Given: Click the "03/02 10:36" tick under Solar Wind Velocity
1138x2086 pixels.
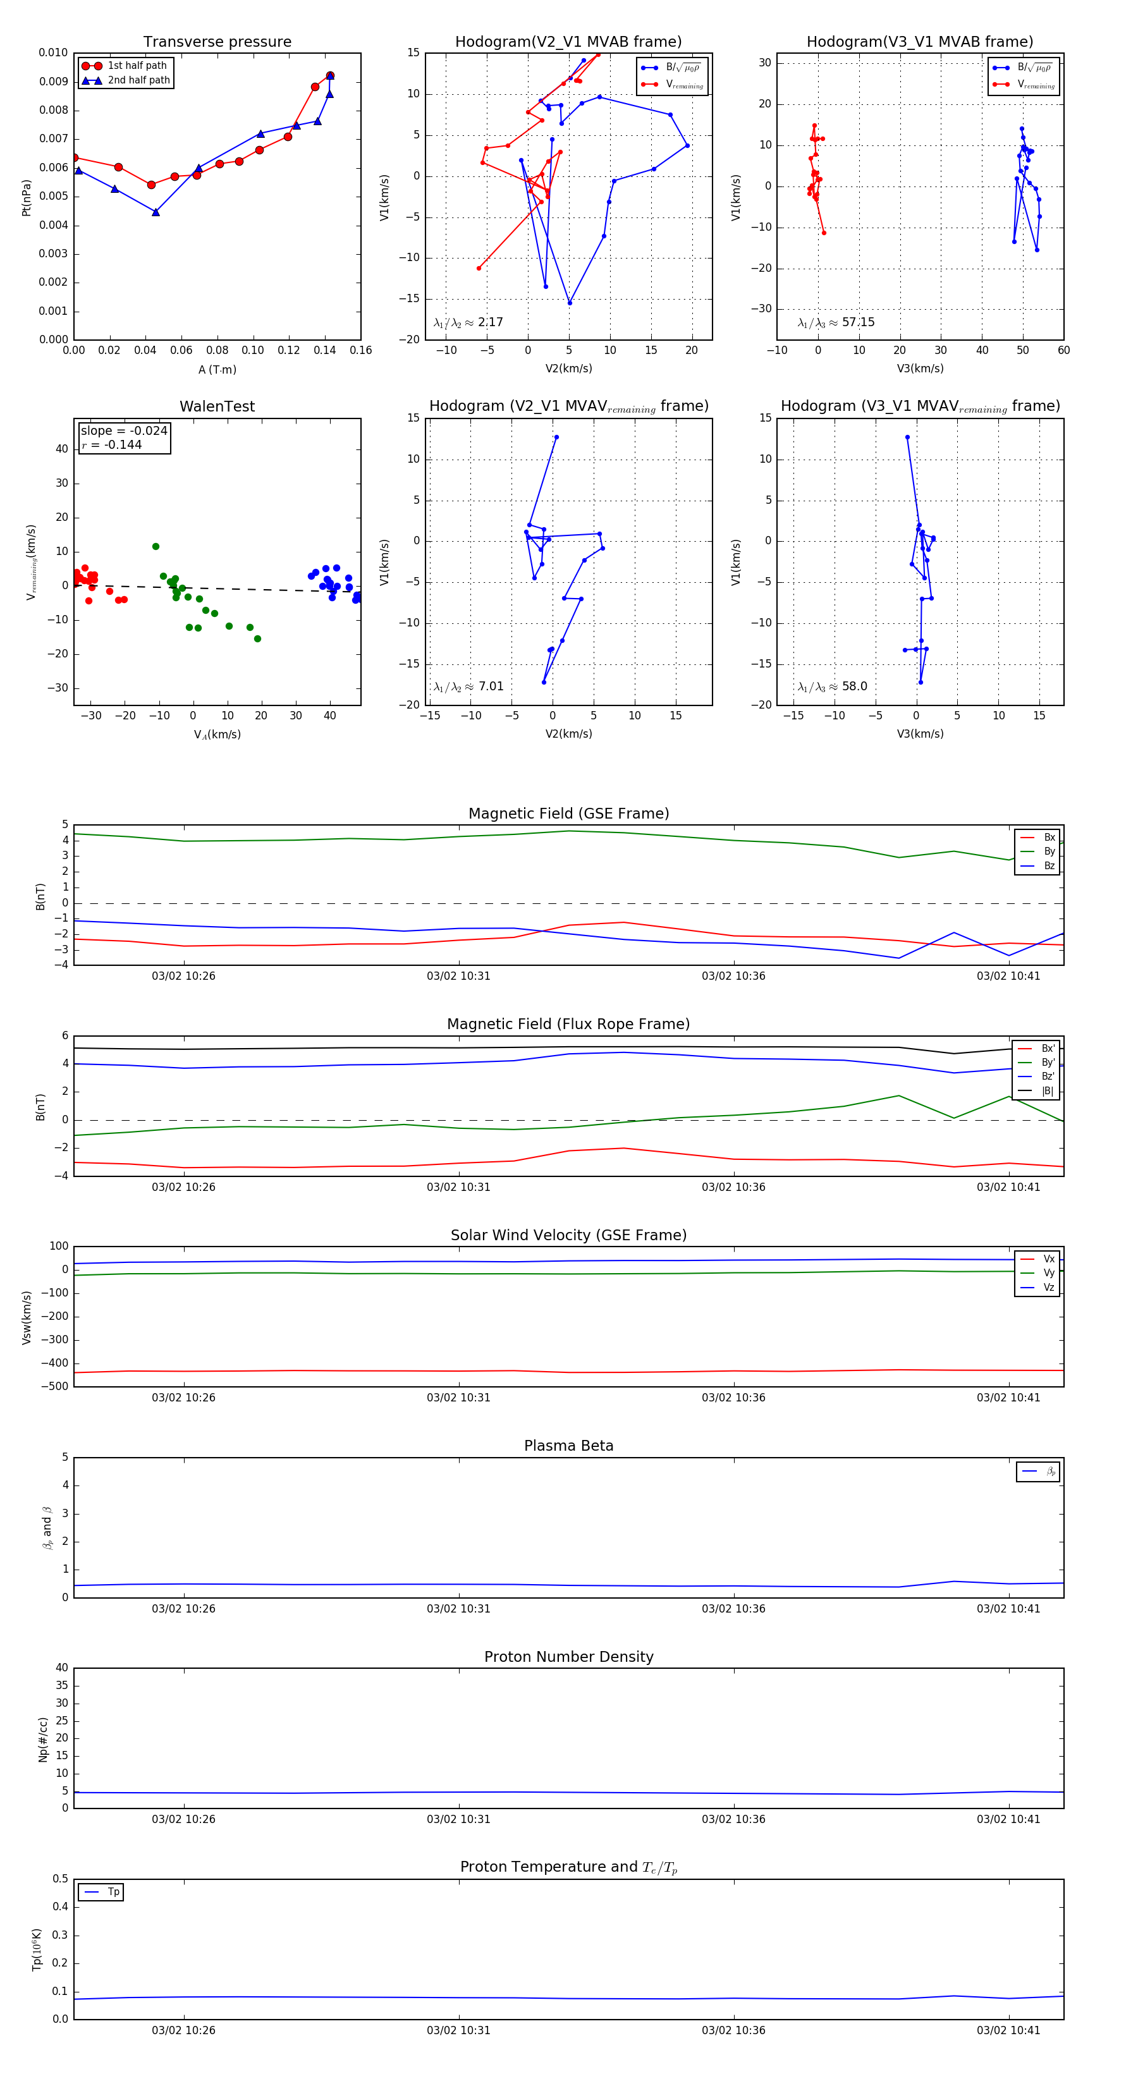Looking at the screenshot, I should click(734, 1398).
